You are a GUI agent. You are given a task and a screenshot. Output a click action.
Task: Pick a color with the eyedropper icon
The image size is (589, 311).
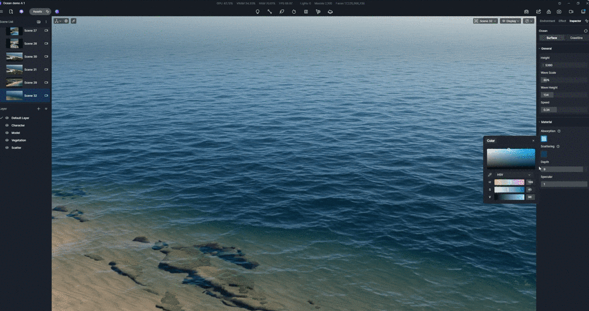(x=490, y=175)
